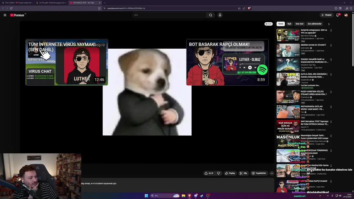Click the BBC News Türkçe channel name
The image size is (354, 199).
coord(307,36)
